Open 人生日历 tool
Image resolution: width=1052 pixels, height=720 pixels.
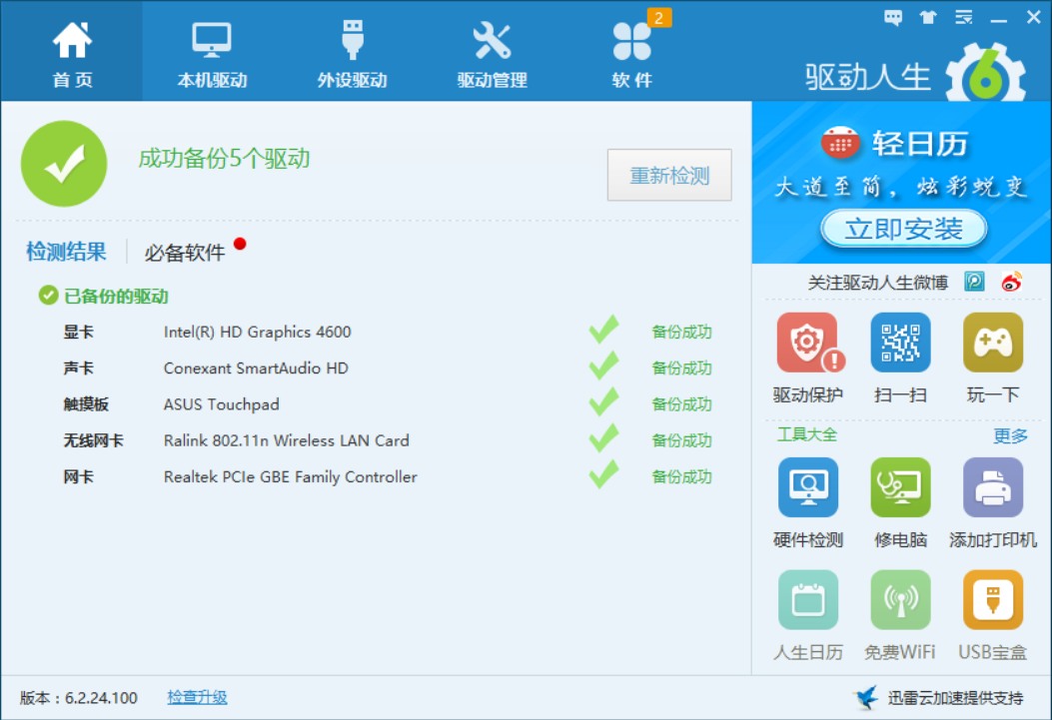click(x=808, y=615)
